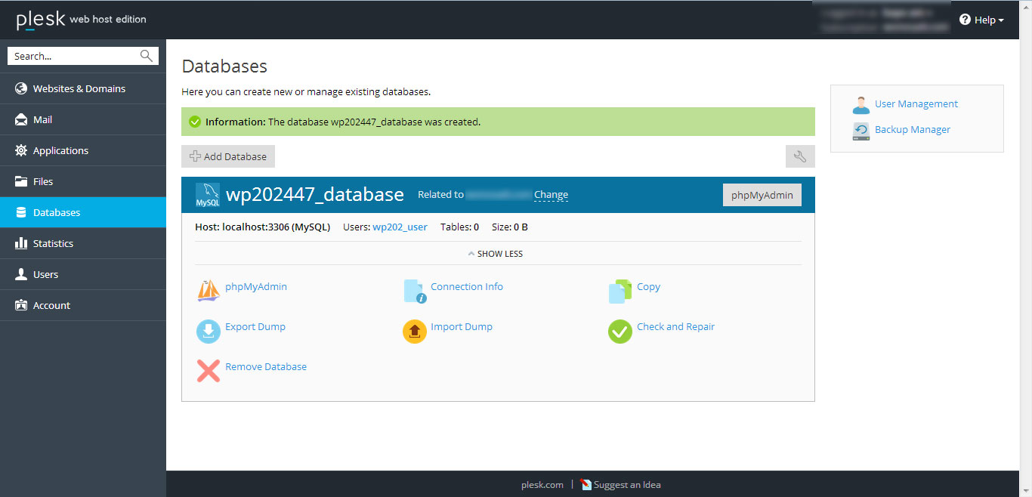Open the Help dropdown menu
This screenshot has width=1032, height=497.
981,20
